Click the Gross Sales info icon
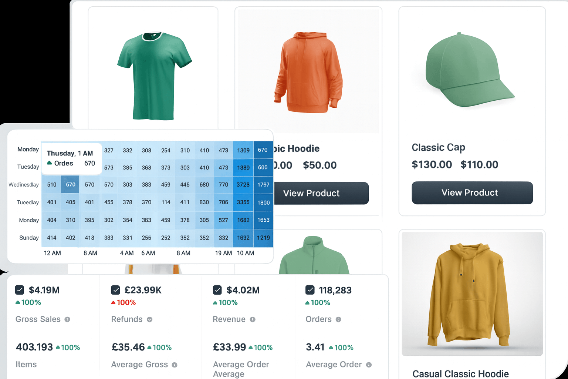Image resolution: width=568 pixels, height=379 pixels. point(68,319)
